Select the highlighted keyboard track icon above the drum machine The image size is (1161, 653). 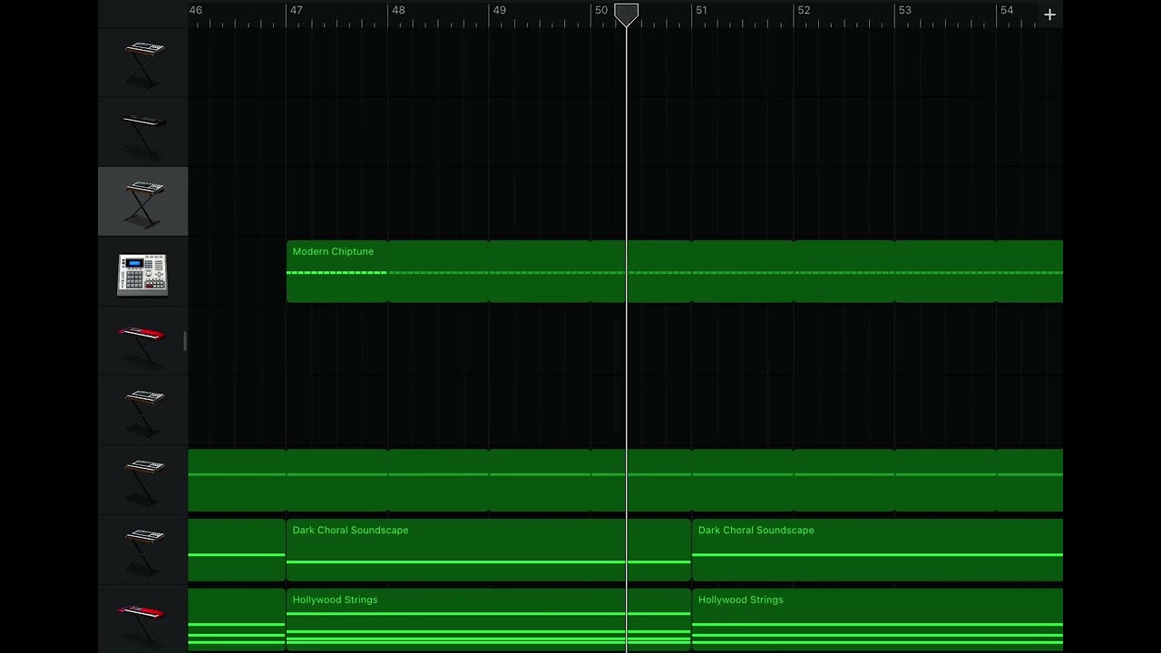coord(143,201)
